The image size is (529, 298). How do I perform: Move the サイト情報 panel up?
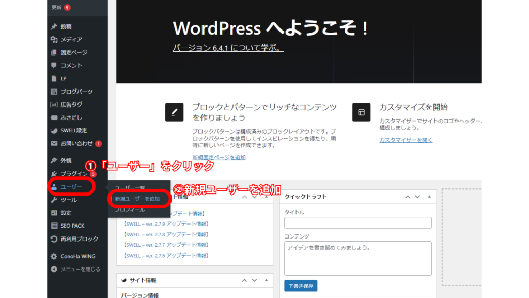coord(244,280)
